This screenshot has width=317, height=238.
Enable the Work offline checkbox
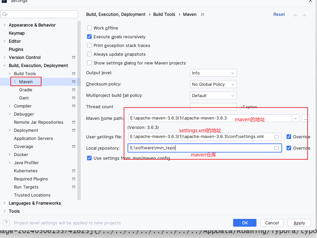point(89,28)
